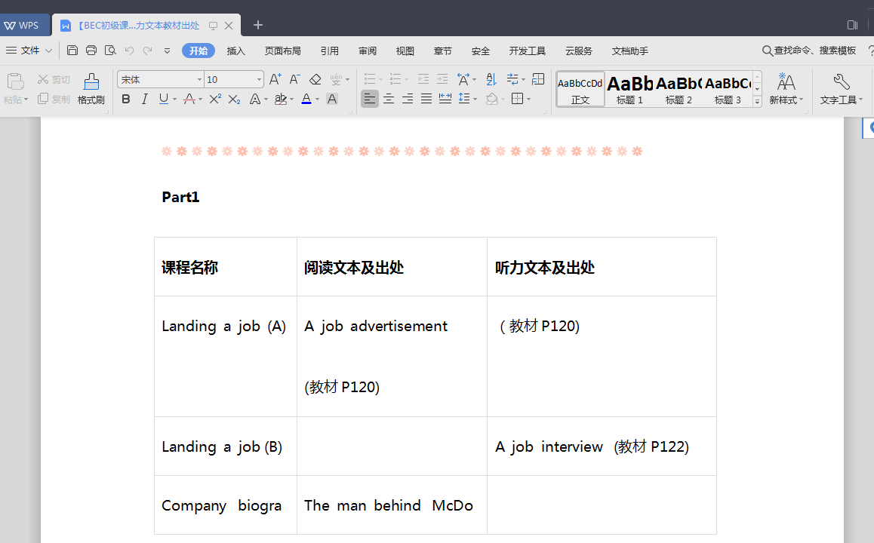874x543 pixels.
Task: Expand the line spacing dropdown arrow
Action: pyautogui.click(x=475, y=100)
